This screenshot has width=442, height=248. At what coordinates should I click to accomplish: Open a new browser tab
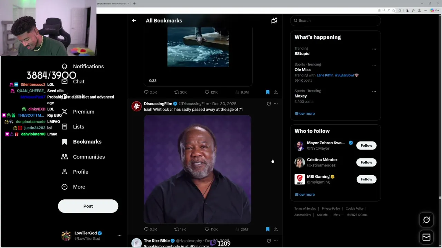coord(134,3)
